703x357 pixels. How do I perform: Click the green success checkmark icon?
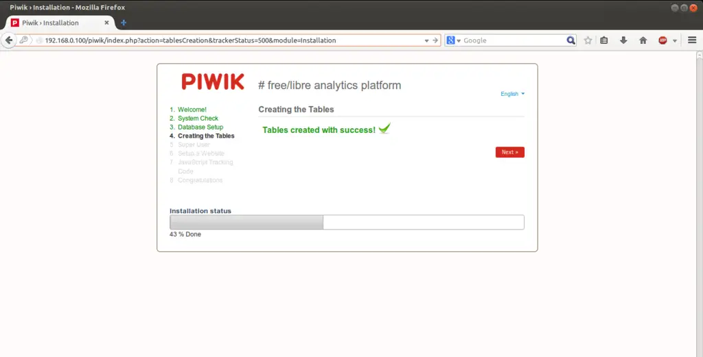(x=384, y=128)
